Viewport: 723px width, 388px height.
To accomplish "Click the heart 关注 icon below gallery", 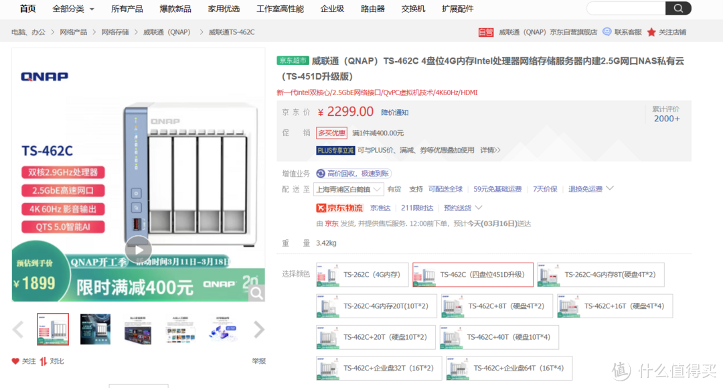I will [x=15, y=361].
